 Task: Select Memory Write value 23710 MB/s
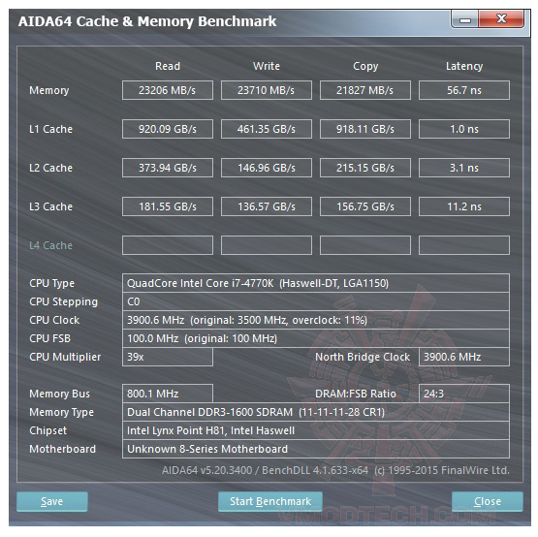pyautogui.click(x=267, y=90)
